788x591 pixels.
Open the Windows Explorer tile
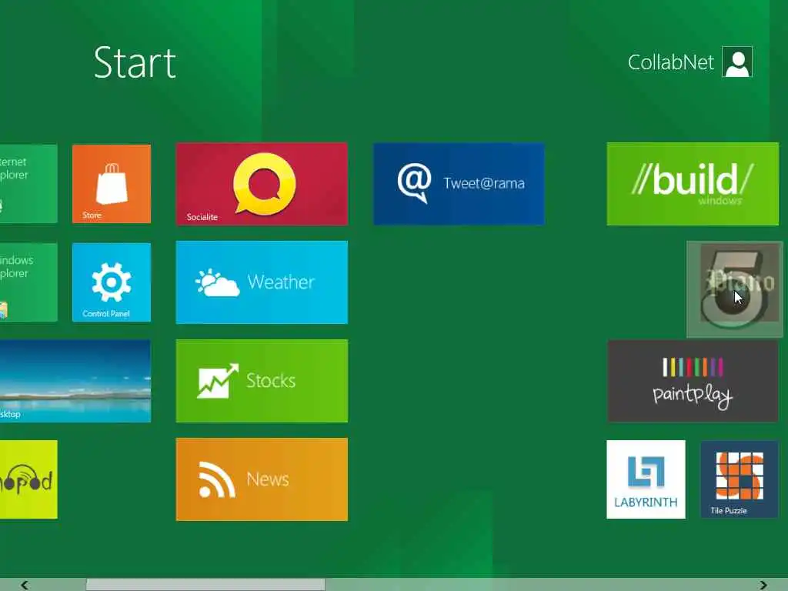coord(28,282)
